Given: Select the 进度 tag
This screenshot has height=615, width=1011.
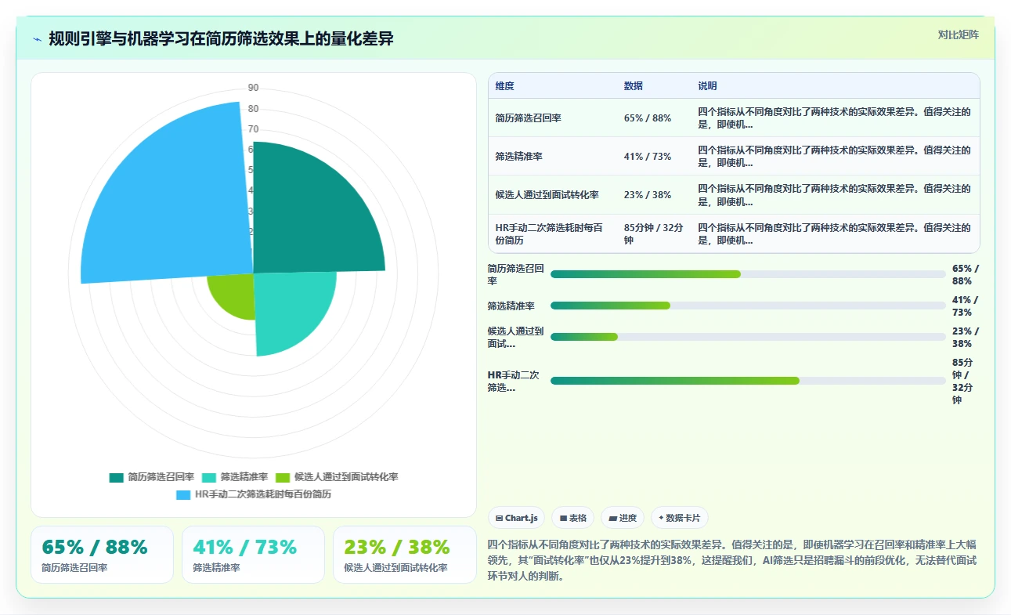Looking at the screenshot, I should coord(623,518).
